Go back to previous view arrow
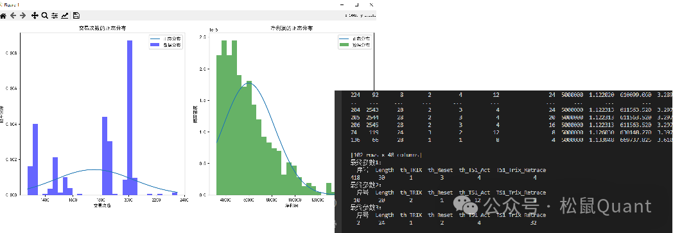The image size is (673, 233). (x=13, y=16)
